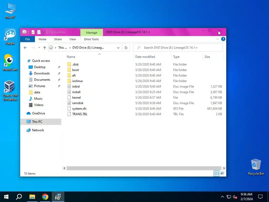Click the Quick access star item
The image size is (269, 202).
click(41, 61)
